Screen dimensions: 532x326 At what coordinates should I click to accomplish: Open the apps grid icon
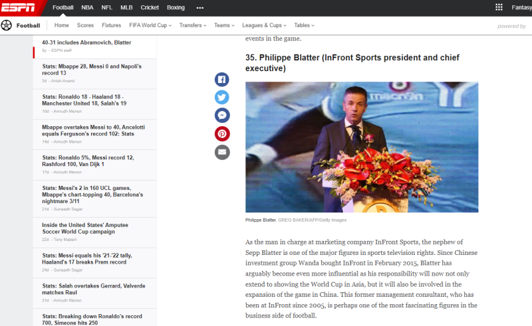click(x=499, y=7)
